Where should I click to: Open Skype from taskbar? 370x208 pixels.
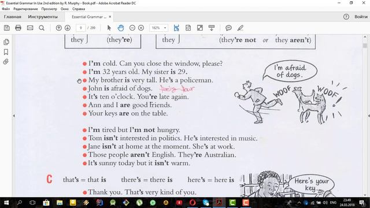(206, 203)
